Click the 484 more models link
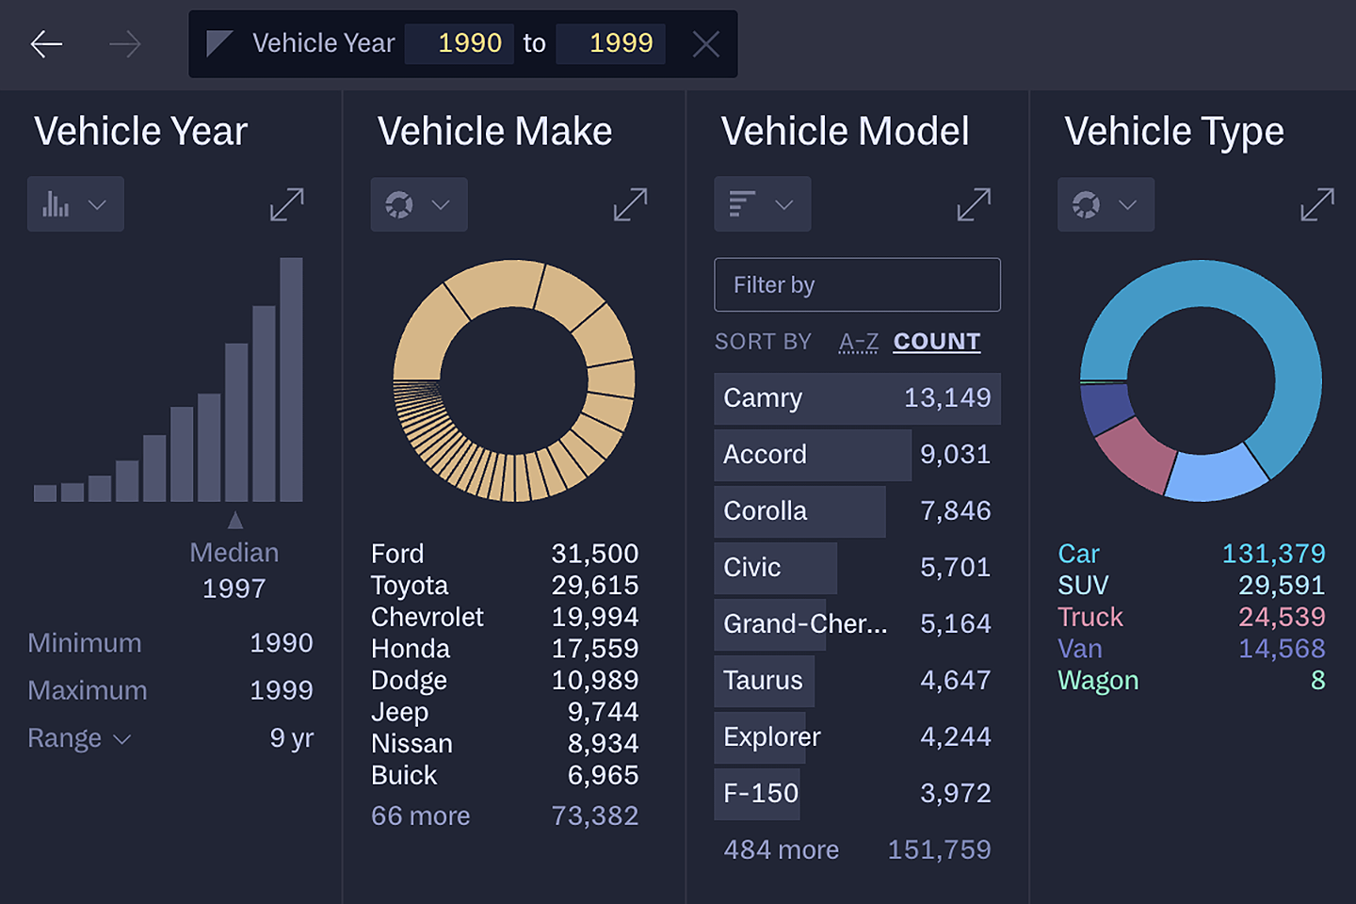1356x904 pixels. (781, 849)
